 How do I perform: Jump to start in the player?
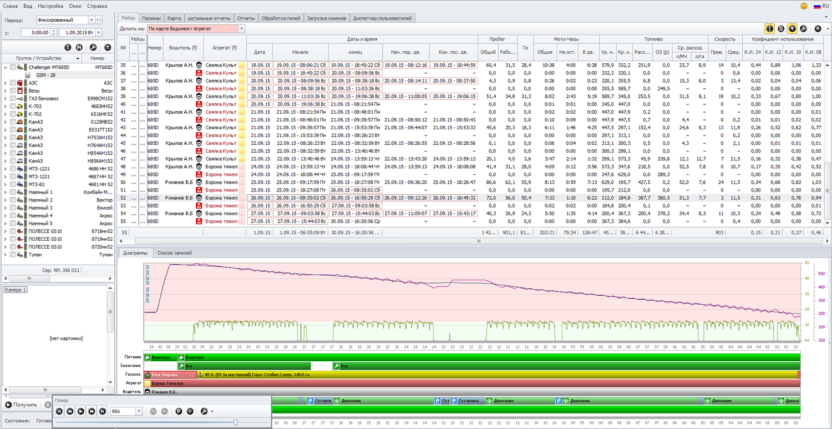tap(59, 411)
